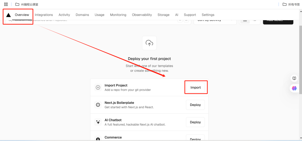Open the brain extension icon
This screenshot has width=302, height=141.
click(x=294, y=88)
